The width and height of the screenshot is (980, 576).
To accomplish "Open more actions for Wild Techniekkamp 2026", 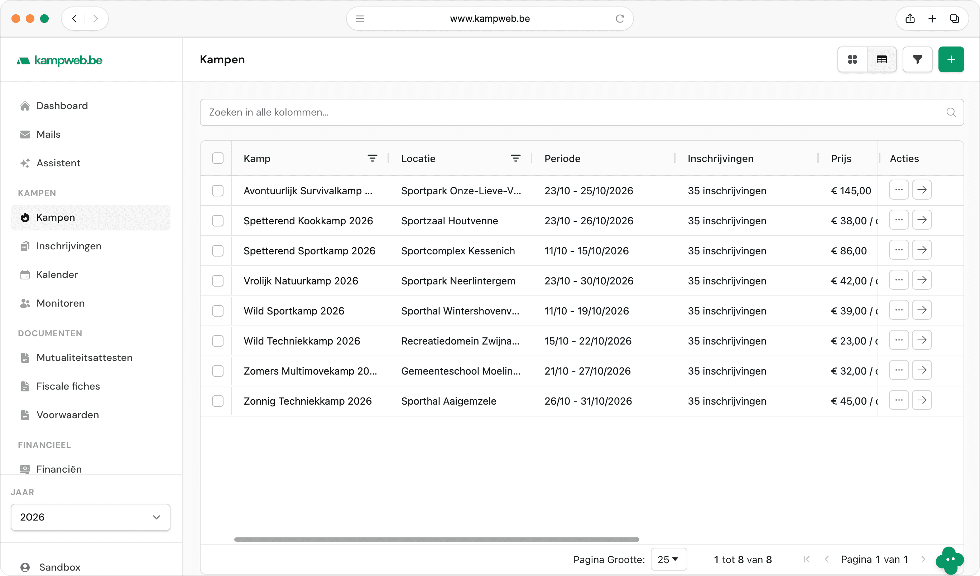I will click(899, 340).
